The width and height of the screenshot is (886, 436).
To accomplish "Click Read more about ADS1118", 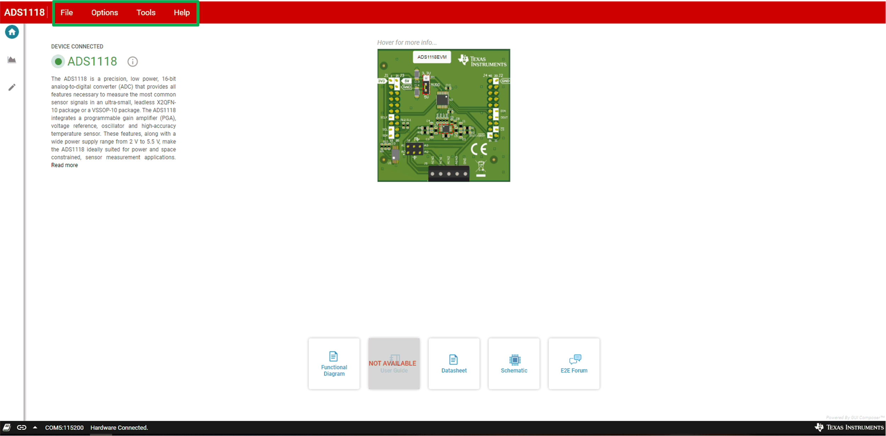I will [x=64, y=165].
